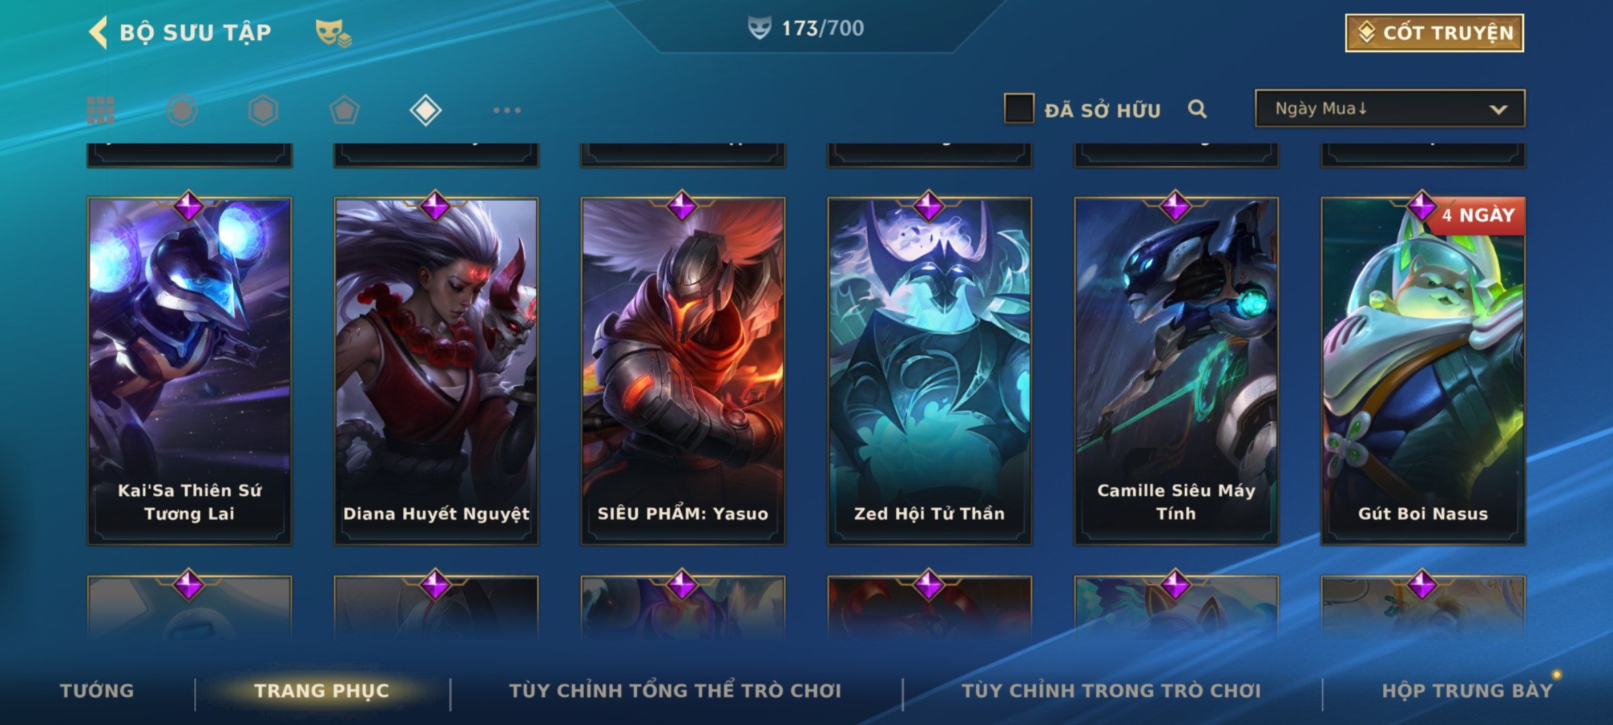Open the three-dots more filters menu

tap(507, 110)
